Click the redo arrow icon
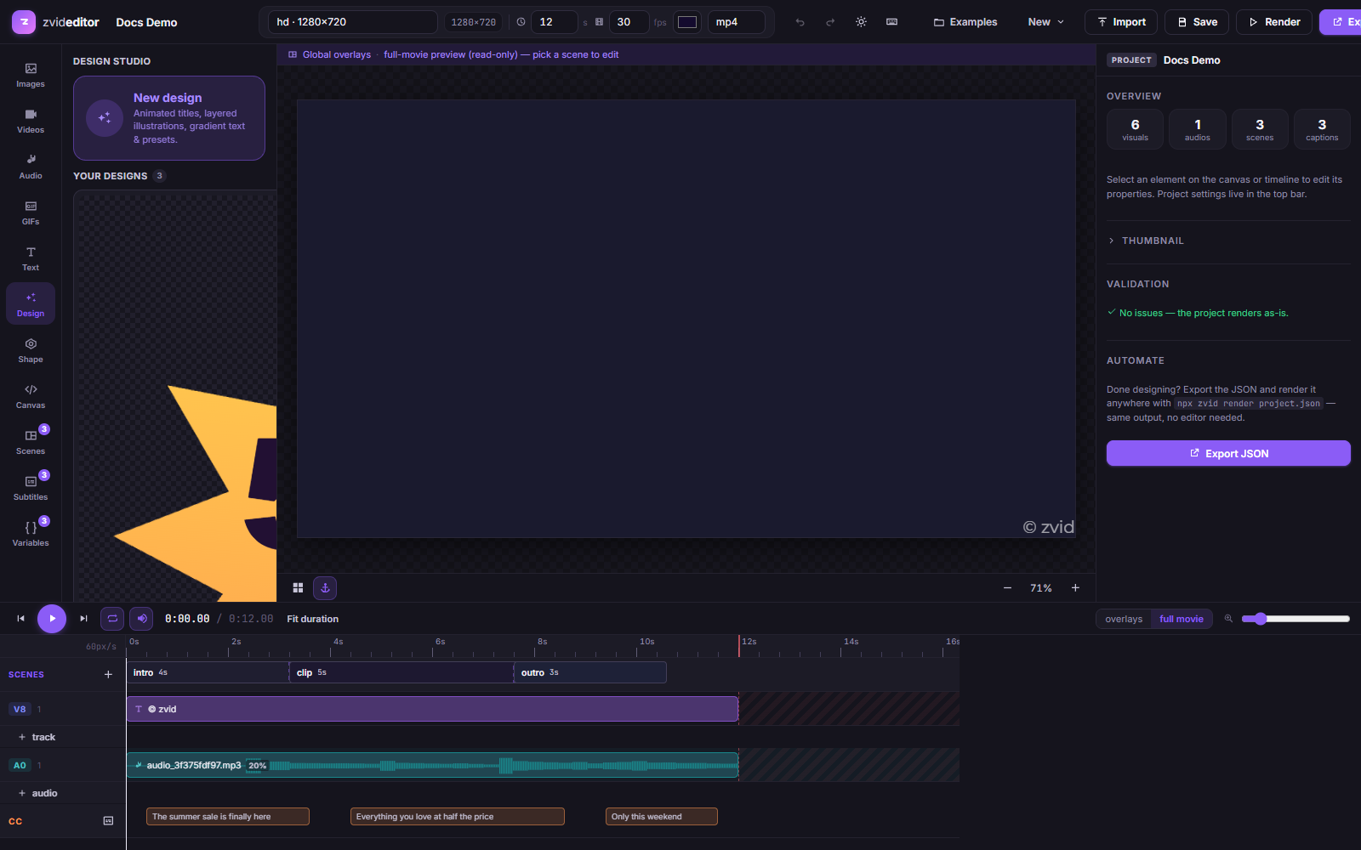The height and width of the screenshot is (850, 1361). [x=830, y=22]
